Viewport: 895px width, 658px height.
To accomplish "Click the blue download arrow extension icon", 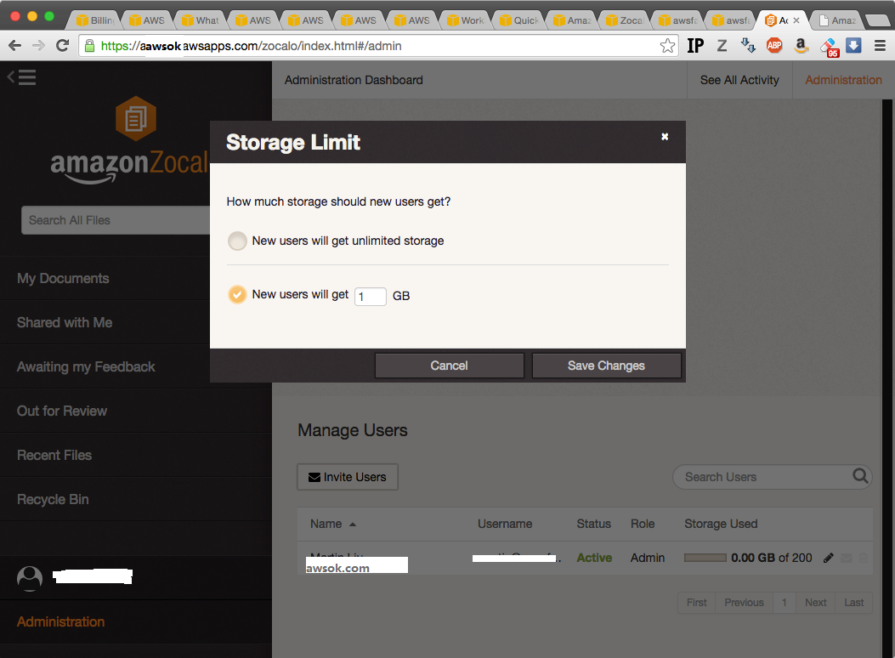I will tap(854, 45).
